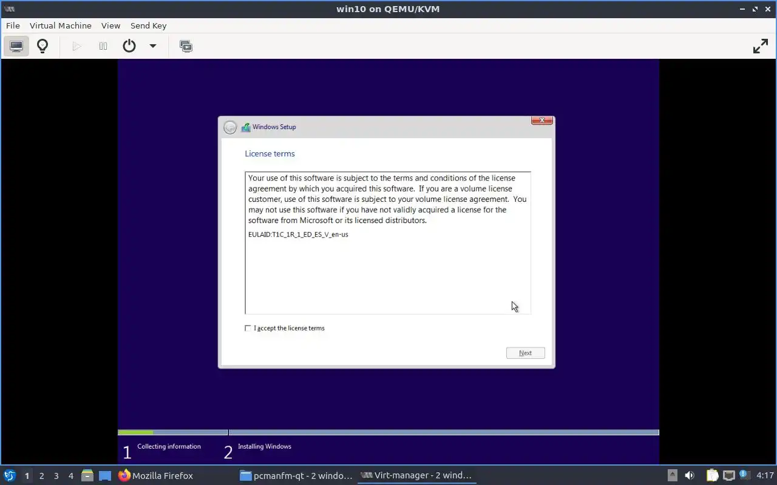Click the Run virtual machine play icon

(x=76, y=46)
